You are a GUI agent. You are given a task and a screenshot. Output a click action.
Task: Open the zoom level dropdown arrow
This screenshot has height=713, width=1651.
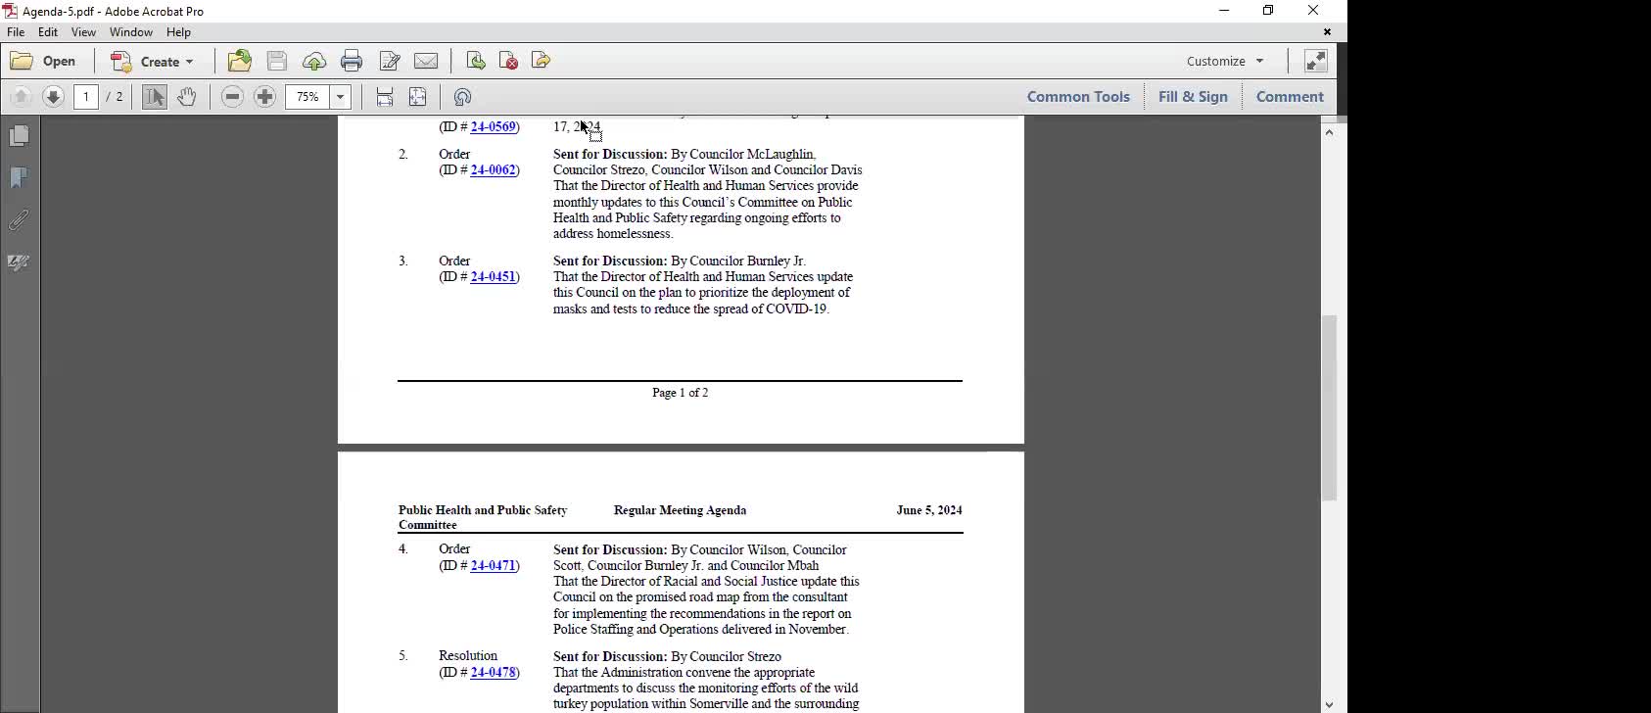coord(341,96)
